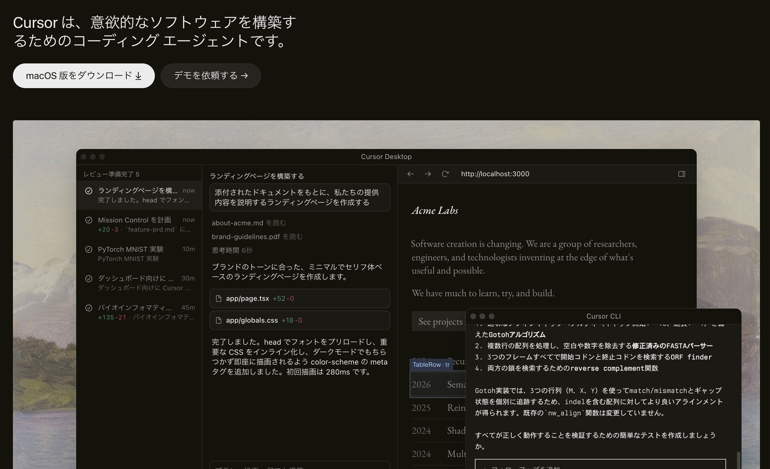The image size is (770, 469).
Task: Open the バイオインフォマティ task row
Action: coord(139,312)
